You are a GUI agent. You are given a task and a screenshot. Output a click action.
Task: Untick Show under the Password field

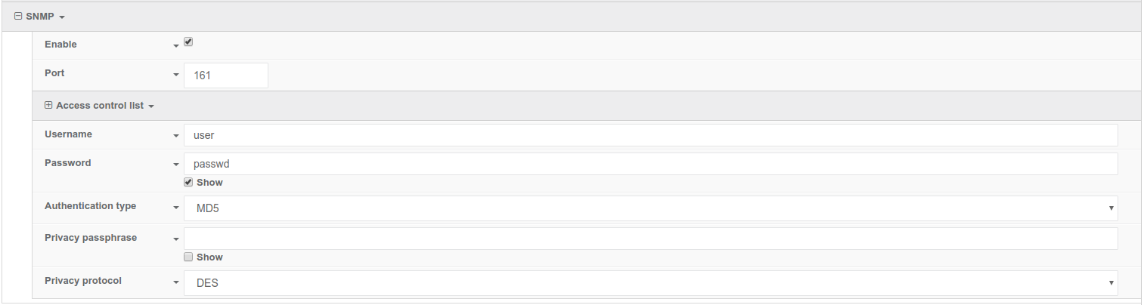coord(189,183)
